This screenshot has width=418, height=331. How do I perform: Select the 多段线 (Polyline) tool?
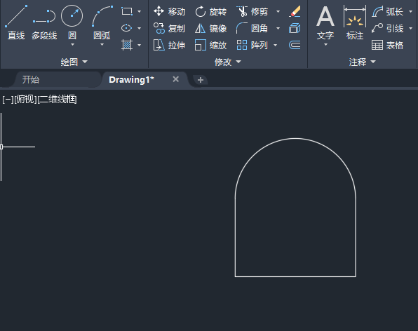pyautogui.click(x=44, y=22)
